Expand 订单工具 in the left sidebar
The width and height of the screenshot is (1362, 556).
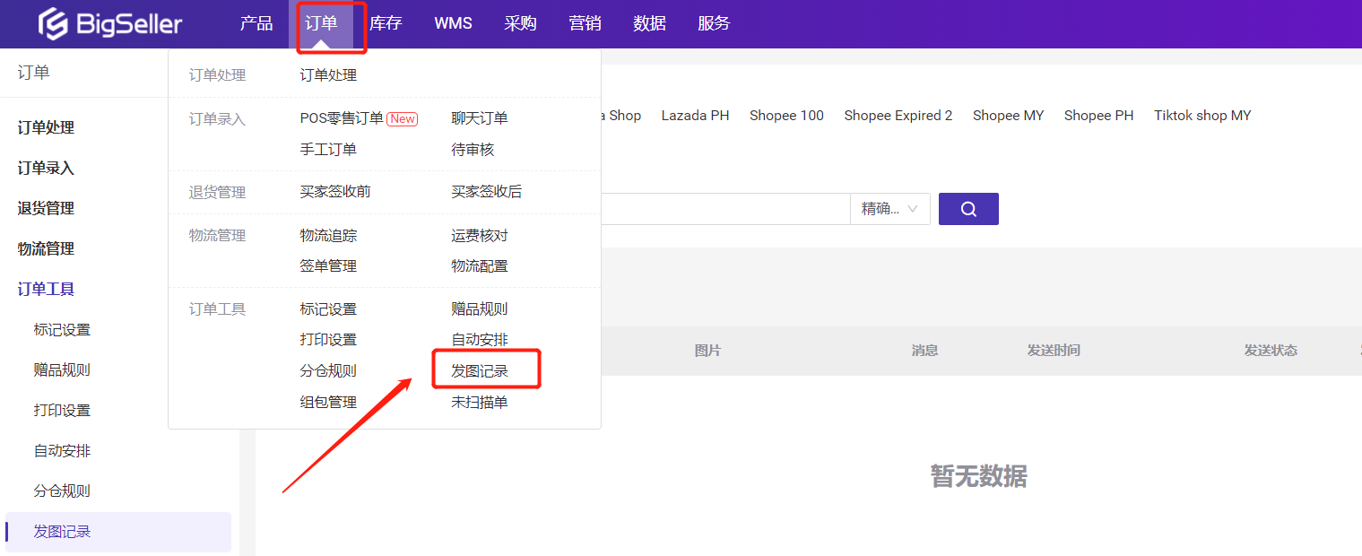pyautogui.click(x=47, y=289)
